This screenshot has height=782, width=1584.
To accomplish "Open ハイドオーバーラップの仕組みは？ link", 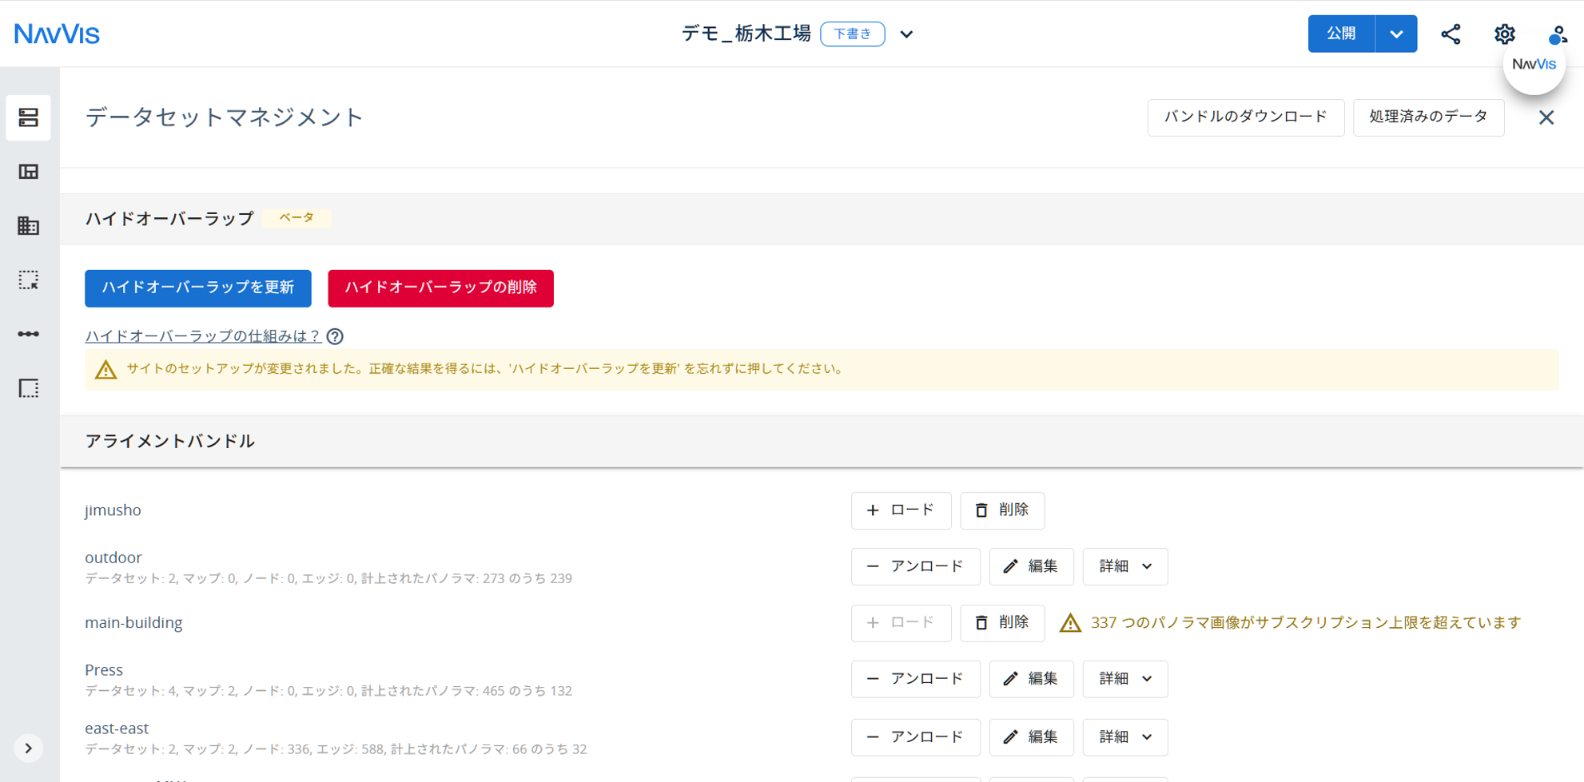I will (203, 336).
